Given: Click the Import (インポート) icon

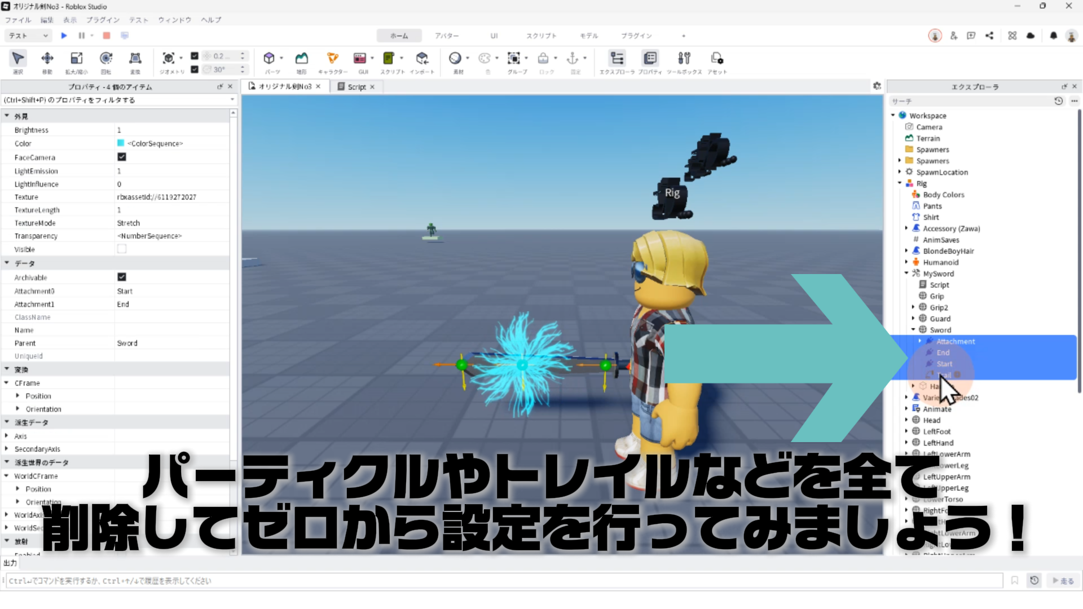Looking at the screenshot, I should tap(422, 59).
